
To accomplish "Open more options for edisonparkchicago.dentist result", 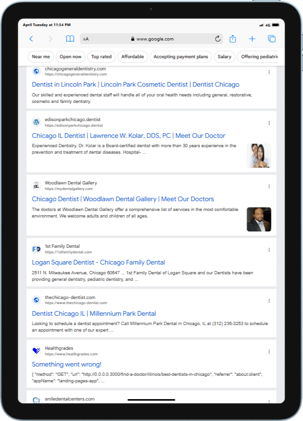I will [x=269, y=122].
